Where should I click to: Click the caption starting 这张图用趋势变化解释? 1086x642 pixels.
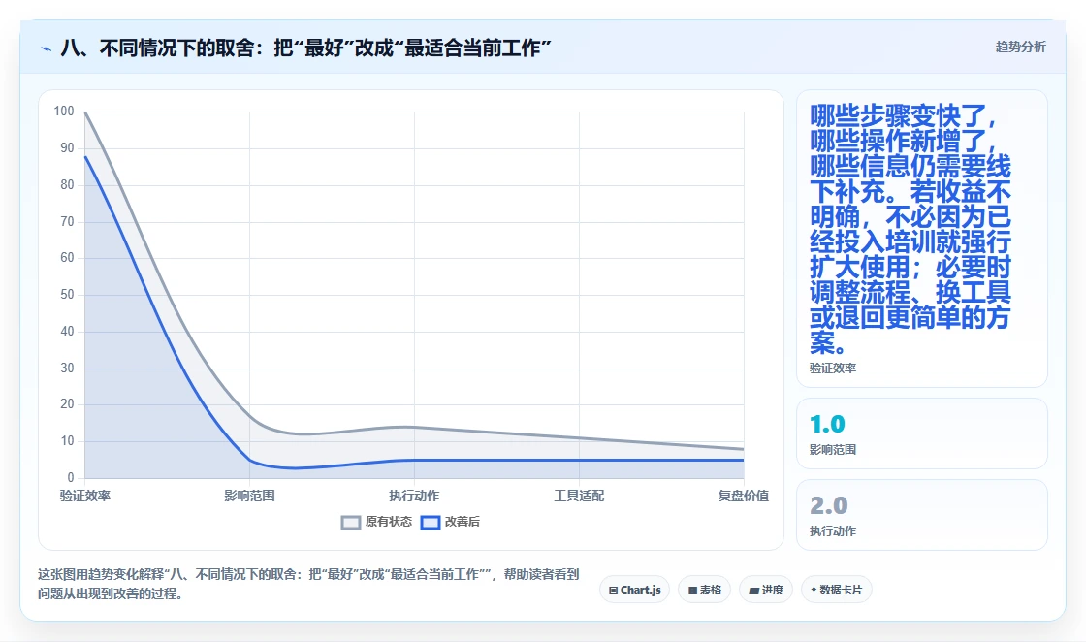[308, 584]
